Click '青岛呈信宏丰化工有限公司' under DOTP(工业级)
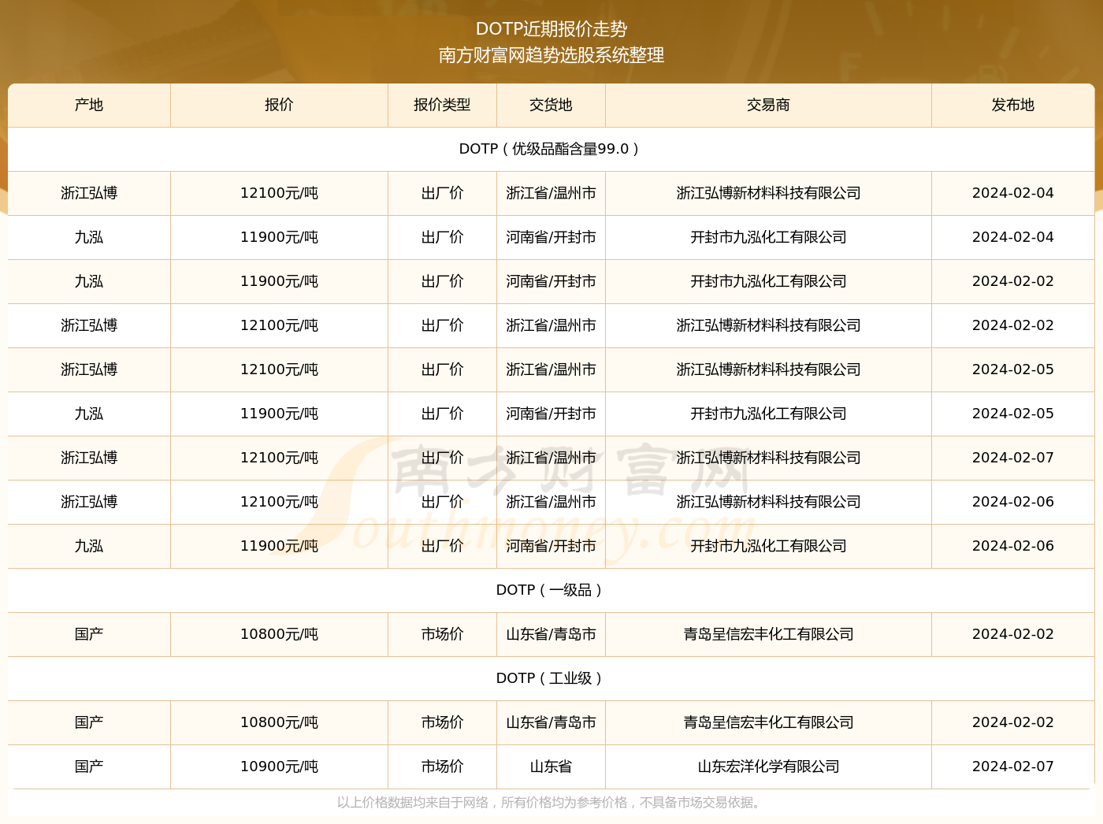This screenshot has height=824, width=1103. pyautogui.click(x=768, y=722)
